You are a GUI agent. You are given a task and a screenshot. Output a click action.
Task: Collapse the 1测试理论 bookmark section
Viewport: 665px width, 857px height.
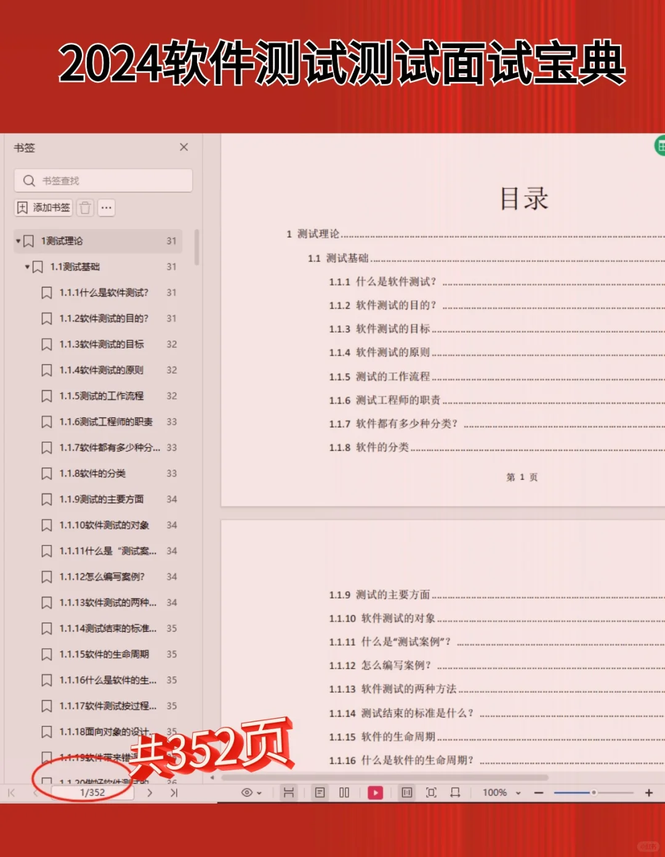point(17,241)
